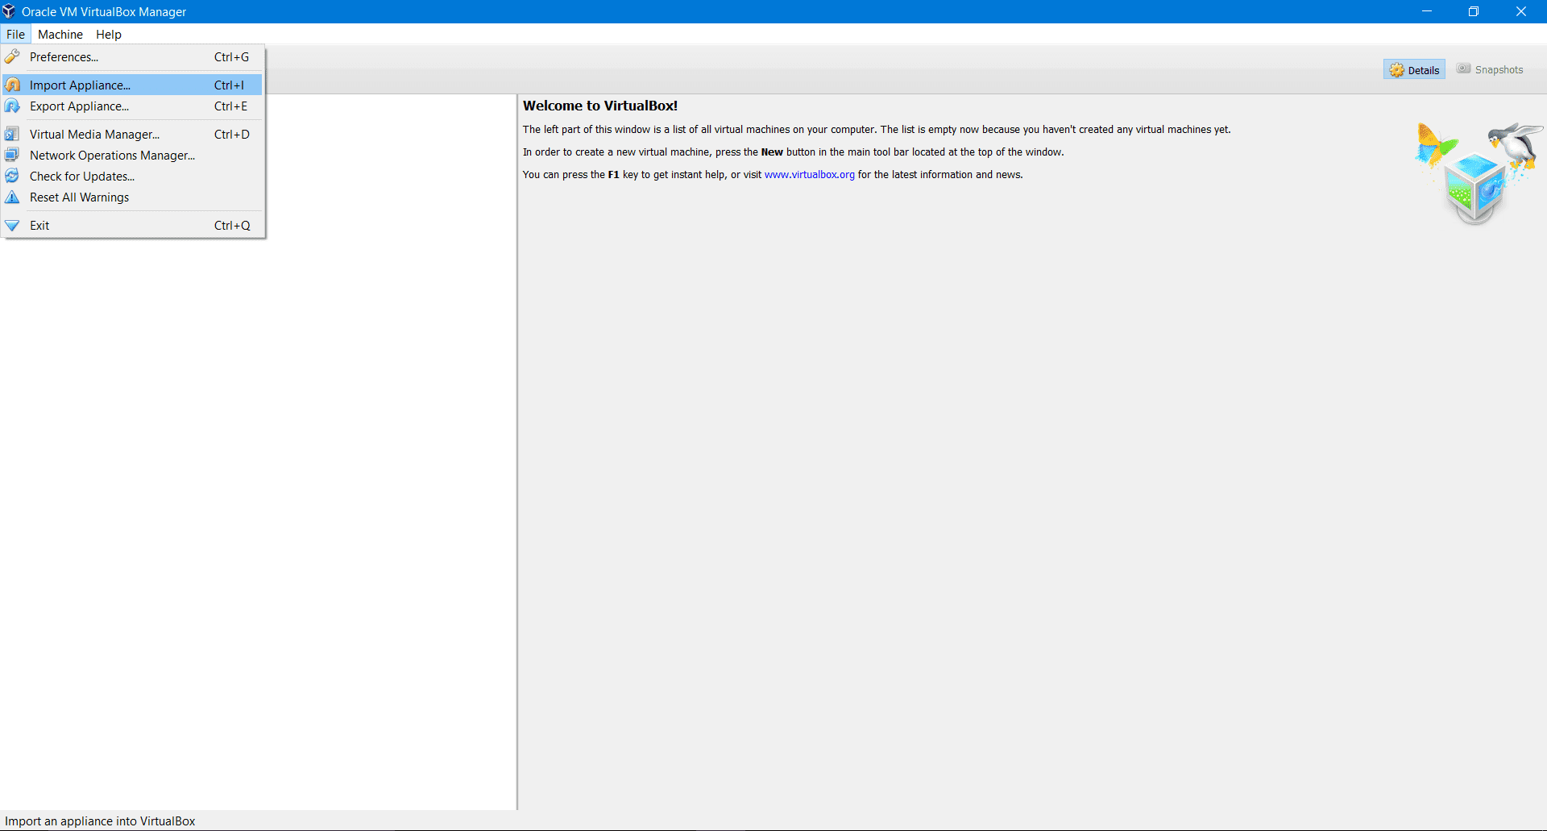This screenshot has height=831, width=1547.
Task: Click the Virtual Media Manager icon
Action: pyautogui.click(x=12, y=134)
